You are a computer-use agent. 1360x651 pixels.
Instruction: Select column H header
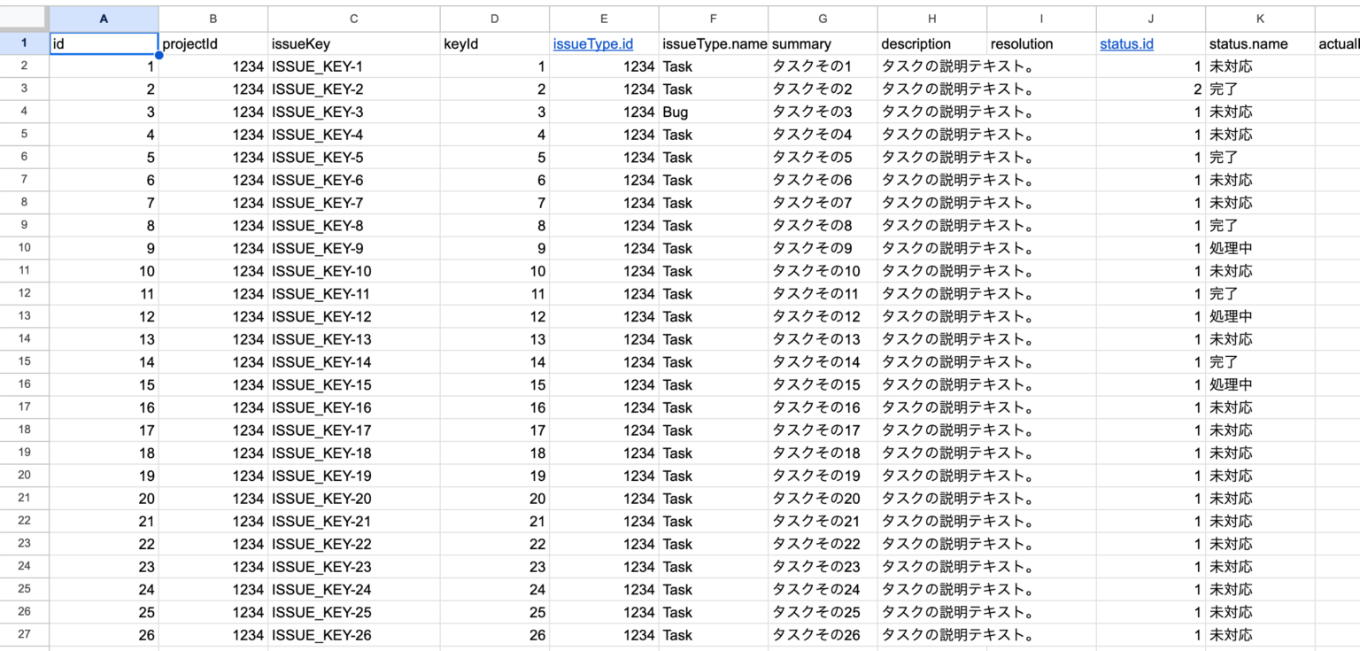coord(931,19)
